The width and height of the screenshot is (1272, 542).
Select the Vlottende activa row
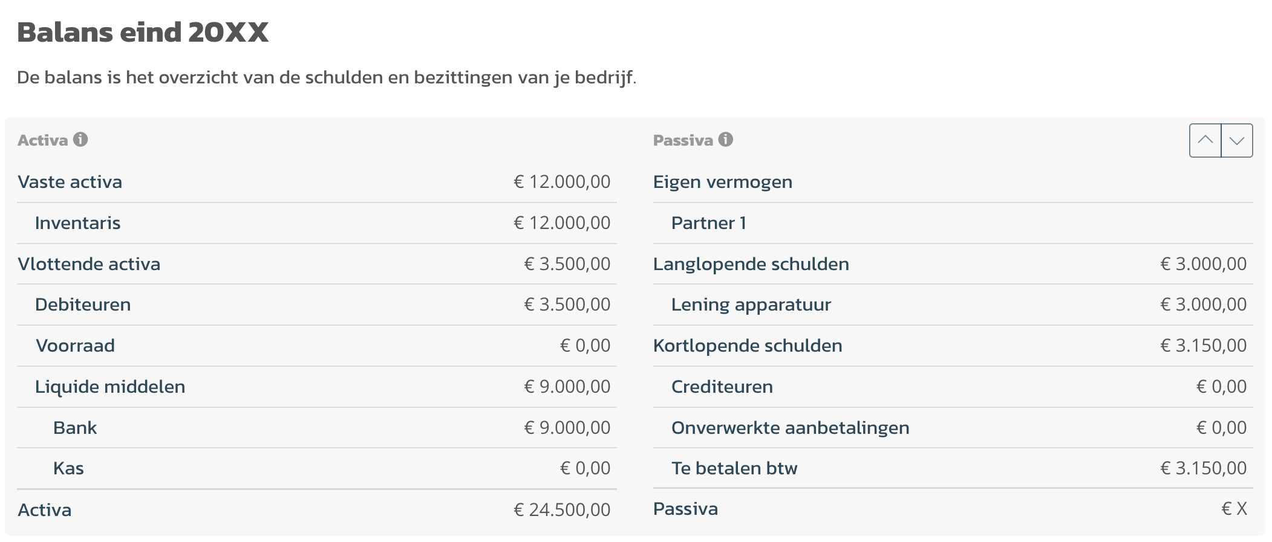pyautogui.click(x=317, y=264)
